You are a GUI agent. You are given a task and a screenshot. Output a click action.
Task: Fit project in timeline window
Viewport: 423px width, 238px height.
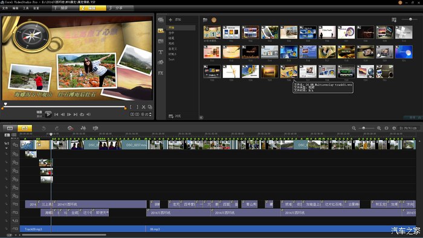386,128
